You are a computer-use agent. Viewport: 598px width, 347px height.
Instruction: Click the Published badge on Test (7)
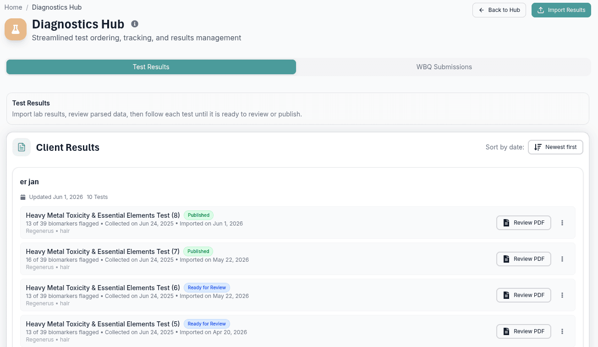tap(198, 251)
